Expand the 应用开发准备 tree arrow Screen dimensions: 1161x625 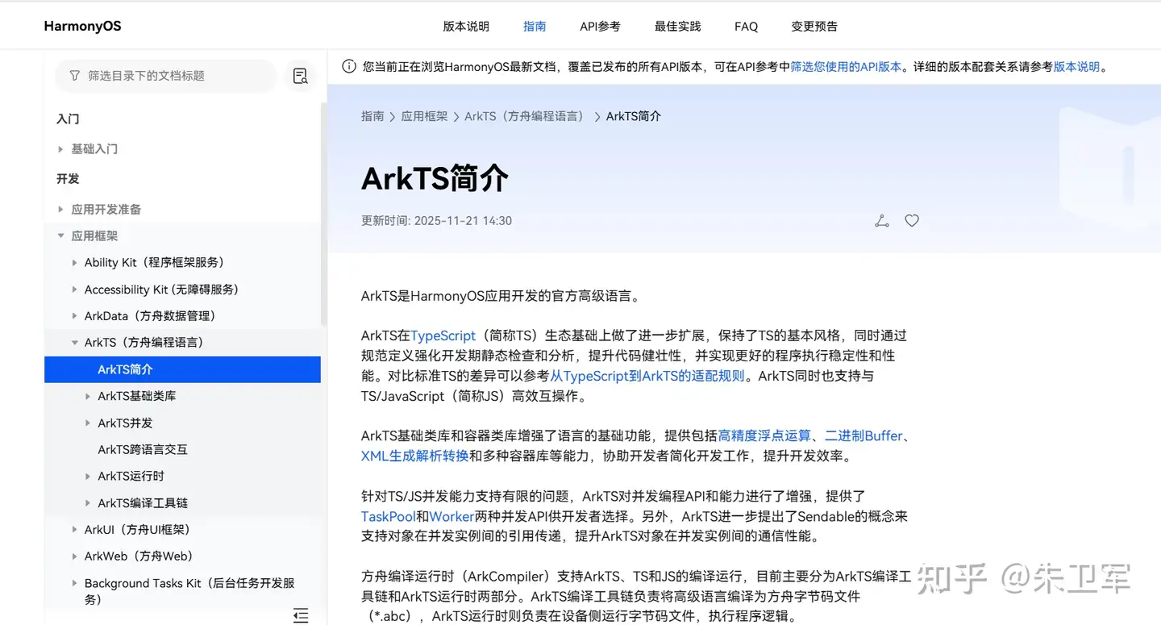60,209
